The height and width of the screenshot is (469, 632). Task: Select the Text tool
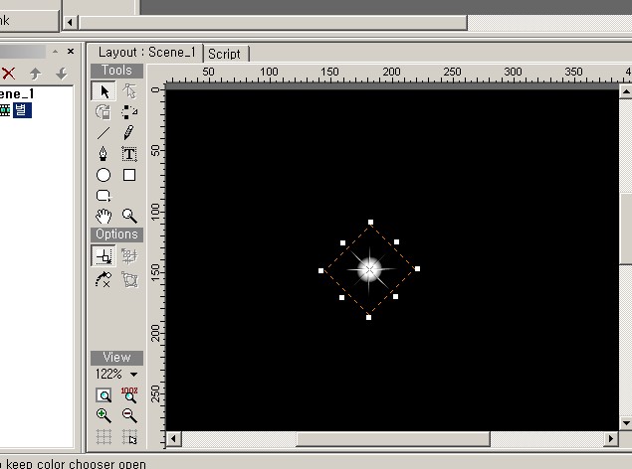coord(129,154)
